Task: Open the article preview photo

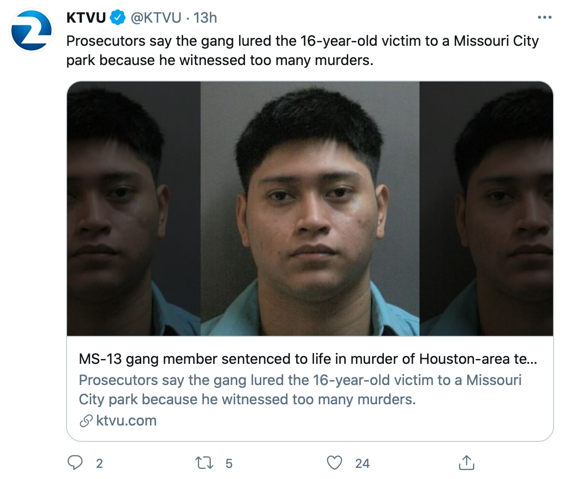Action: tap(310, 209)
